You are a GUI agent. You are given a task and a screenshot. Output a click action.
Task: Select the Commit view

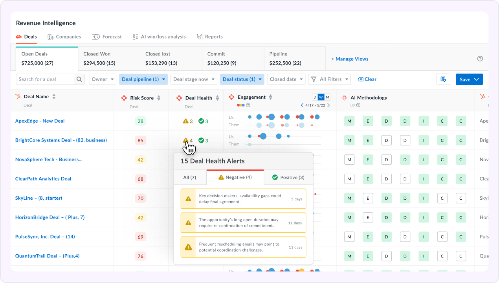coord(233,59)
